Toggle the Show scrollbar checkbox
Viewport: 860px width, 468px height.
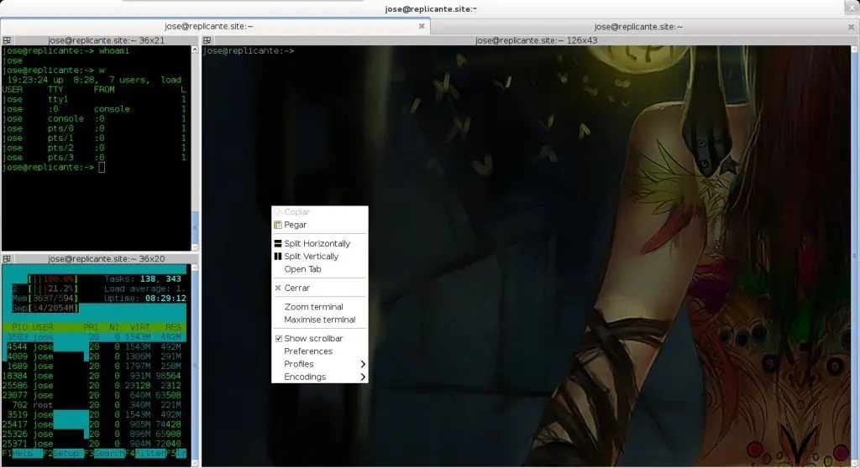coord(279,339)
